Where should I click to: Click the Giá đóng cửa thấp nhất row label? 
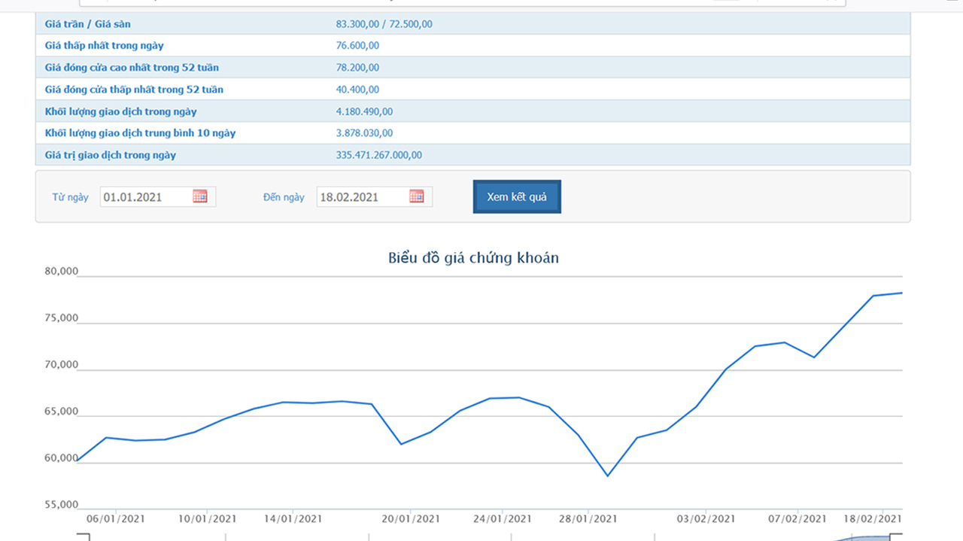click(134, 90)
